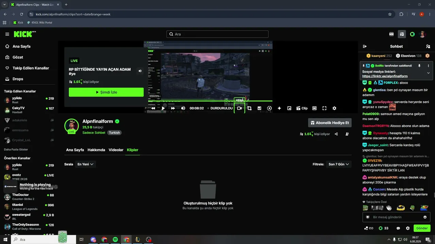Select the Klipler tab
The image size is (435, 244).
coord(133,150)
